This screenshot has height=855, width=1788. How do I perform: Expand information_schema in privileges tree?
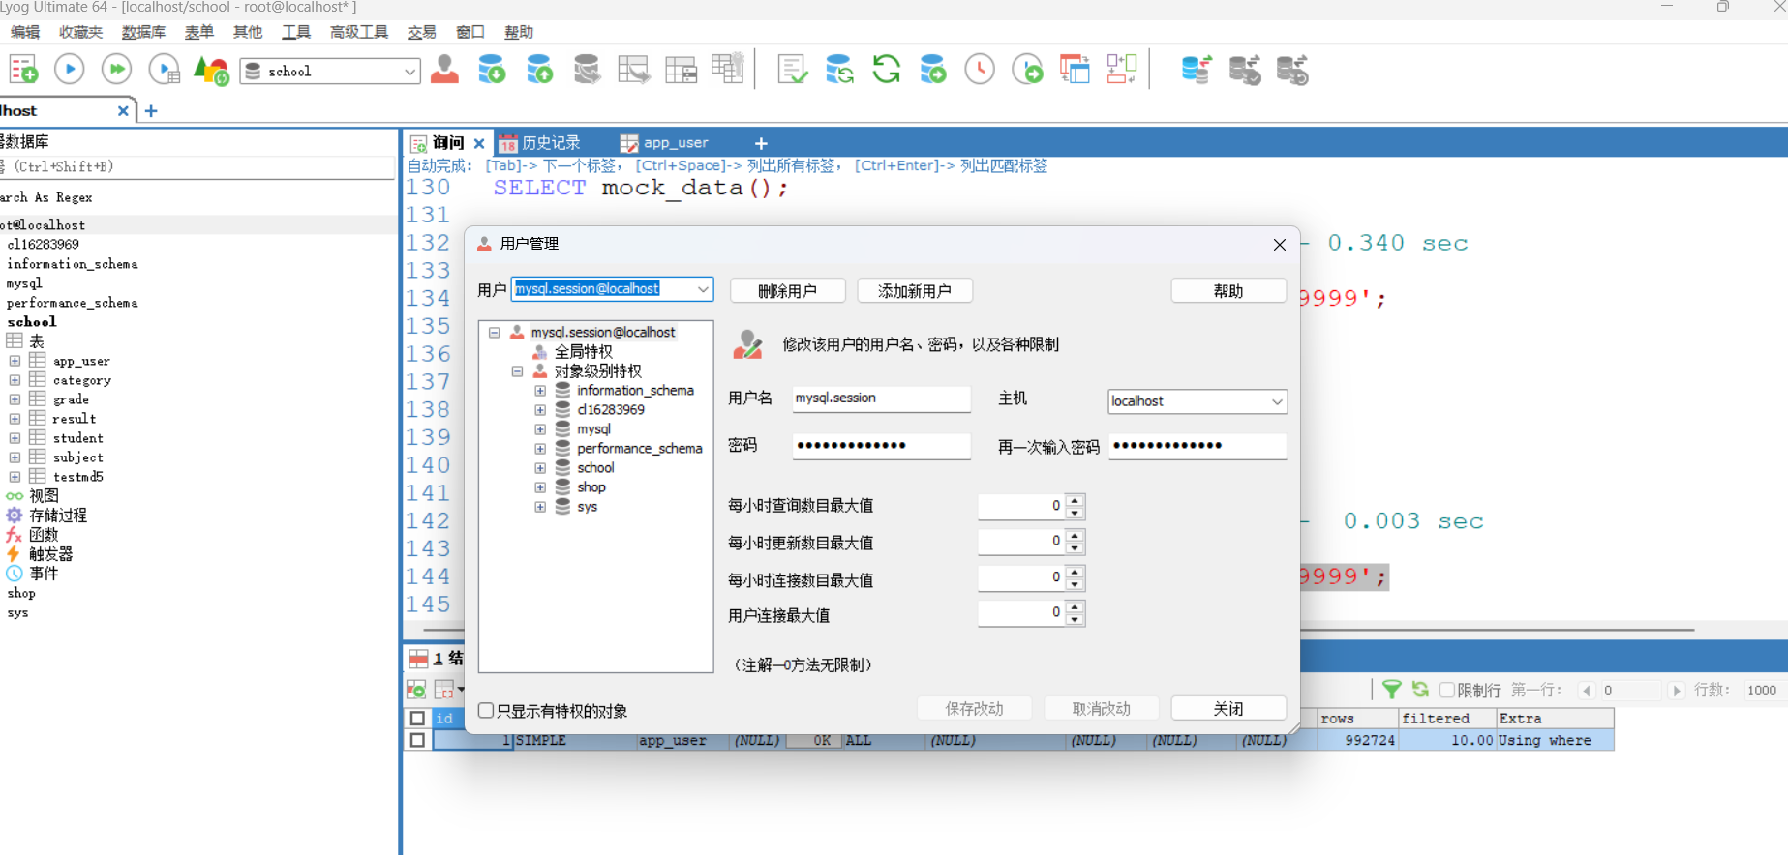click(540, 391)
